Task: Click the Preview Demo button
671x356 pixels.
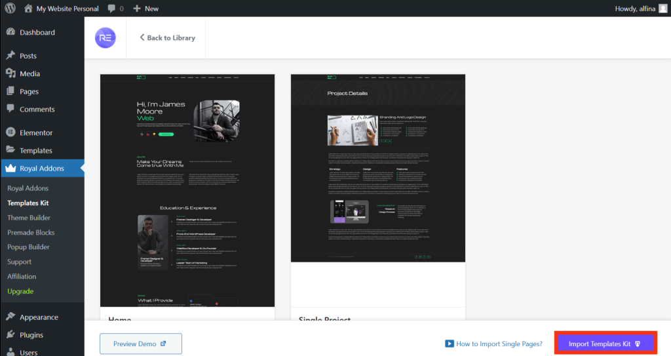Action: tap(140, 344)
